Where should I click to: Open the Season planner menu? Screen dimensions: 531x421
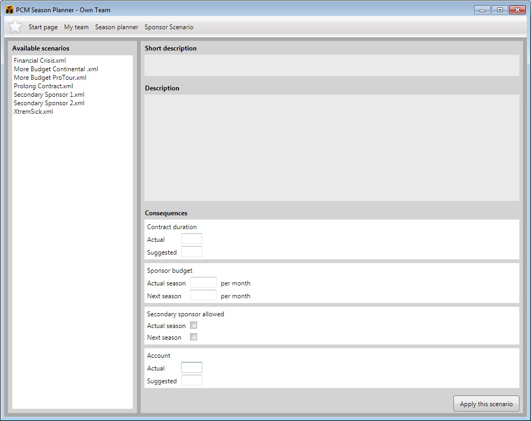116,27
